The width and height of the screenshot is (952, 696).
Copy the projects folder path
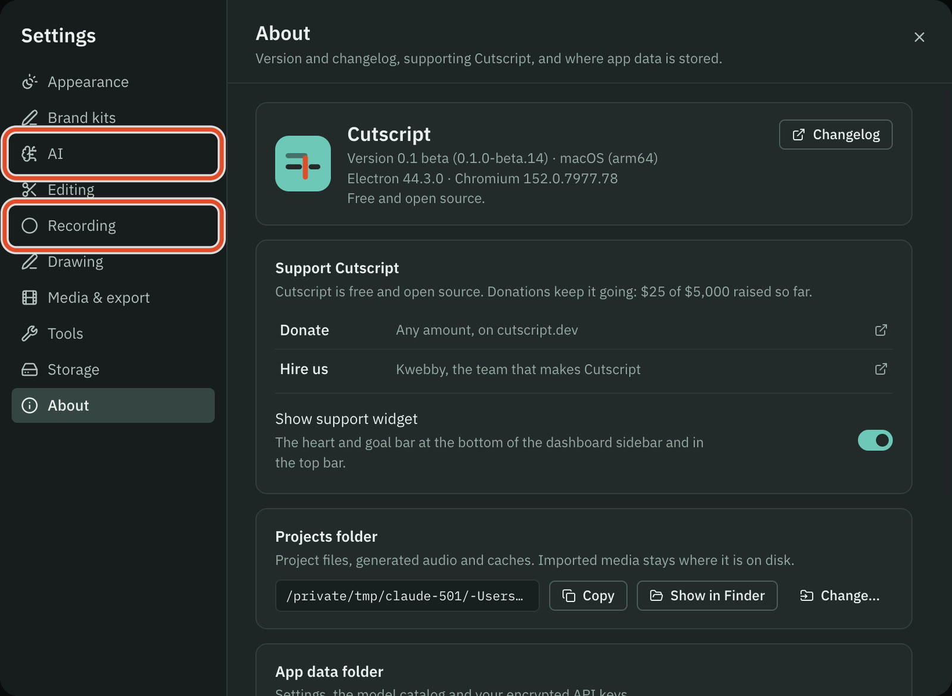click(588, 595)
